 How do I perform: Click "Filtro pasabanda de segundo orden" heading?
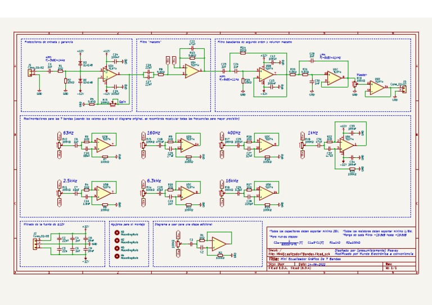pos(255,42)
